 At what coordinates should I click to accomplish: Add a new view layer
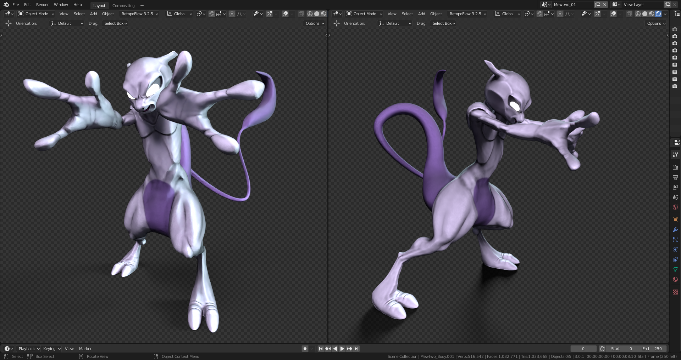point(668,5)
